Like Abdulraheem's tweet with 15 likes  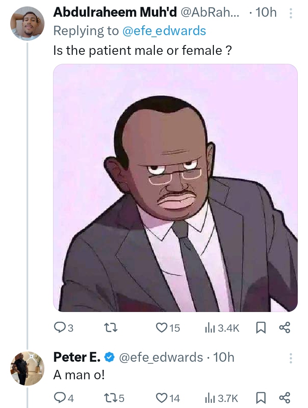tap(162, 328)
